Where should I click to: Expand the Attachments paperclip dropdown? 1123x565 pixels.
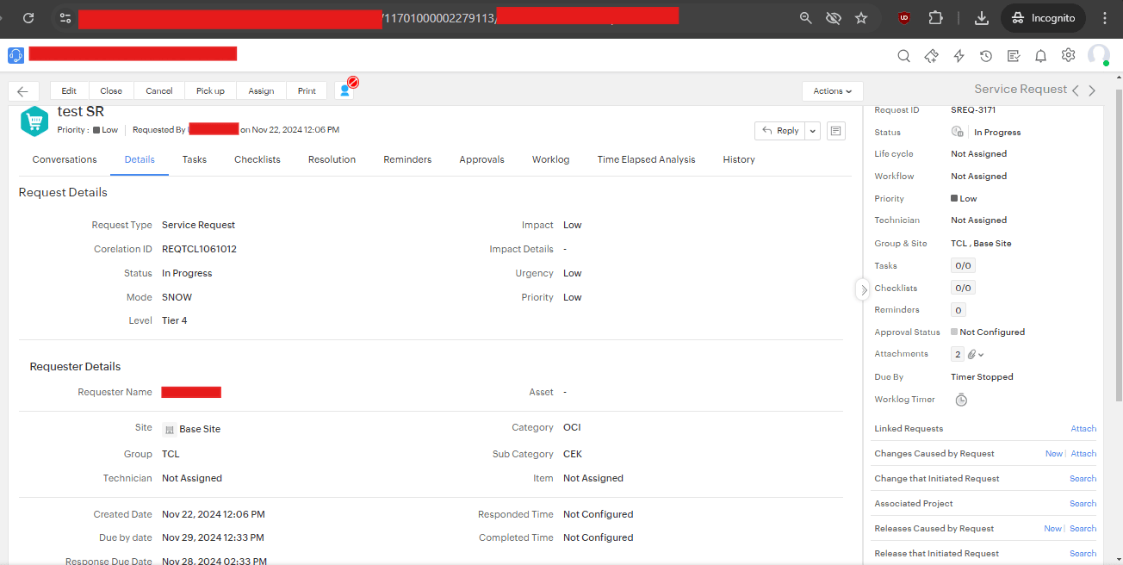point(975,354)
